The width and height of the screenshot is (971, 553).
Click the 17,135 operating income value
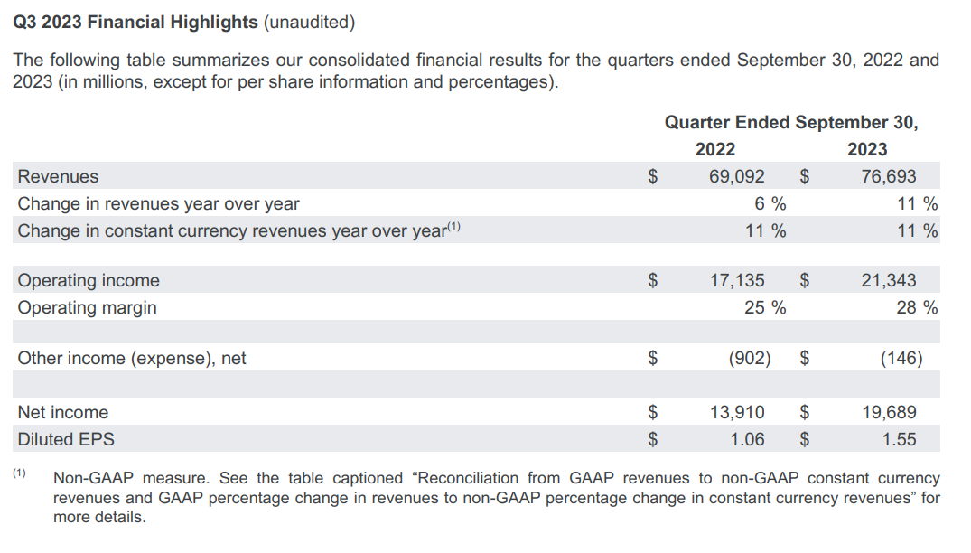[736, 280]
